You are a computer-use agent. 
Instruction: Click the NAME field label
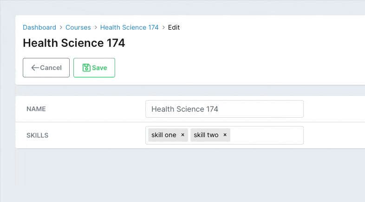pyautogui.click(x=36, y=109)
